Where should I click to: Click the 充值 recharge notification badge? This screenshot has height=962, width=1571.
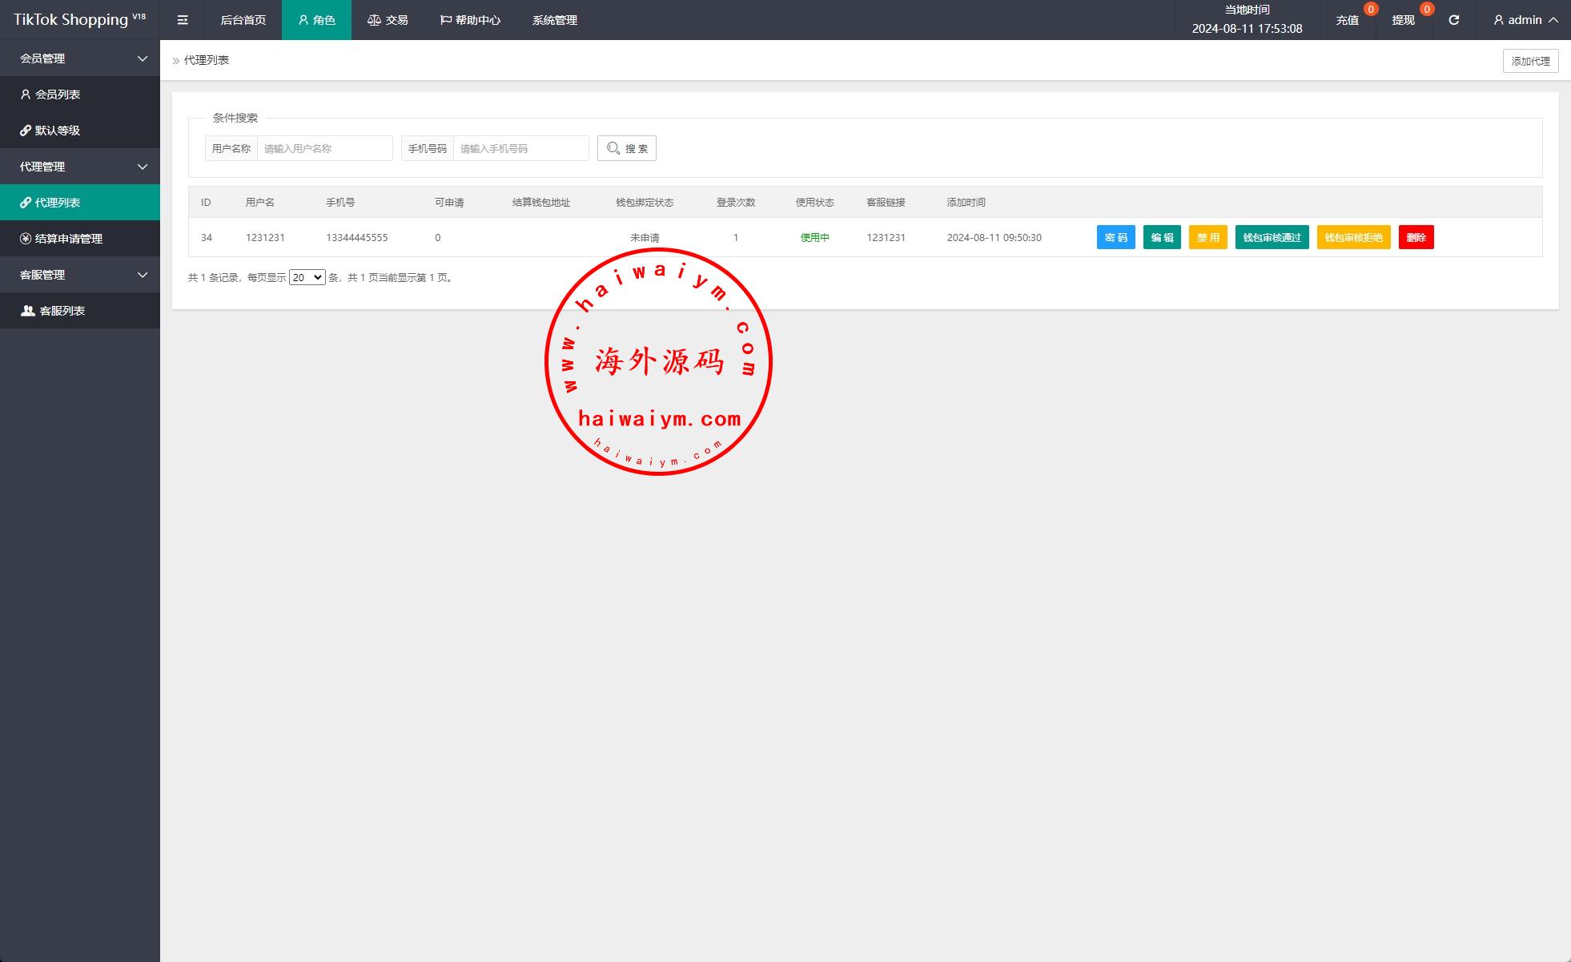pos(1371,10)
